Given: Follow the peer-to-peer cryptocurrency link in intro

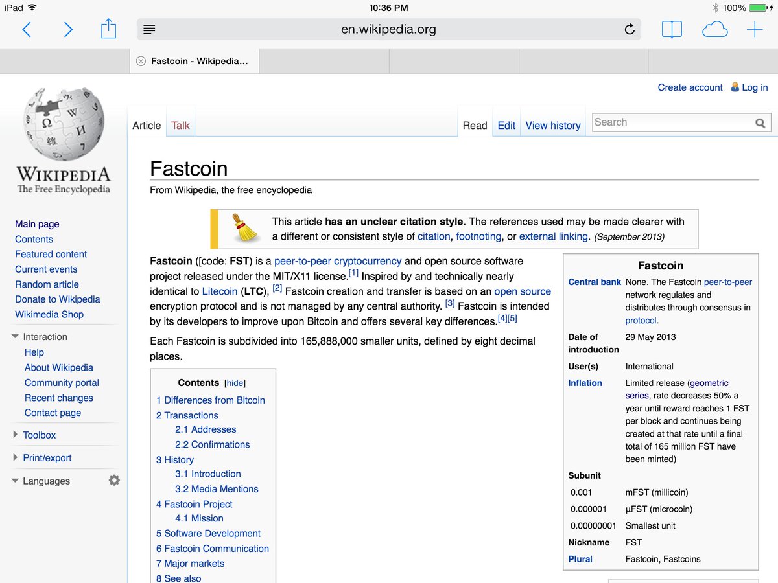Looking at the screenshot, I should click(338, 261).
